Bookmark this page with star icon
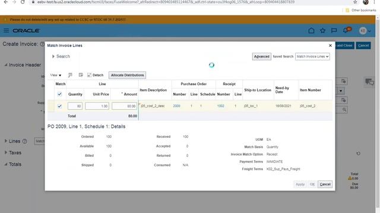 [355, 2]
